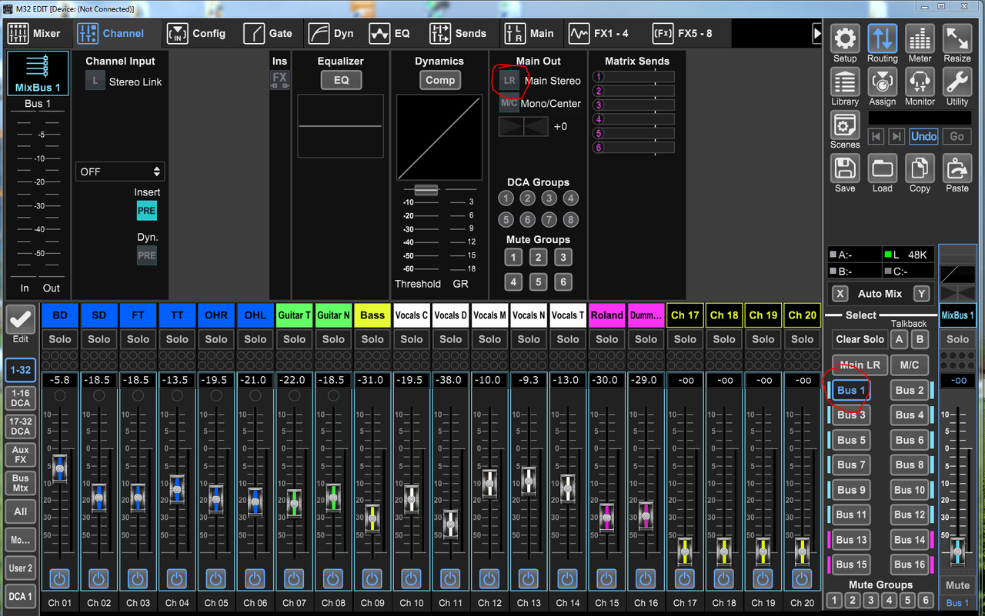Screen dimensions: 985x616
Task: Open the Monitor headphones icon
Action: click(x=920, y=82)
